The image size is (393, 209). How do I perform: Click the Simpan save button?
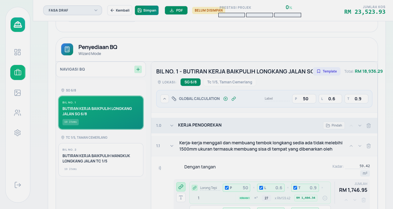tap(147, 10)
